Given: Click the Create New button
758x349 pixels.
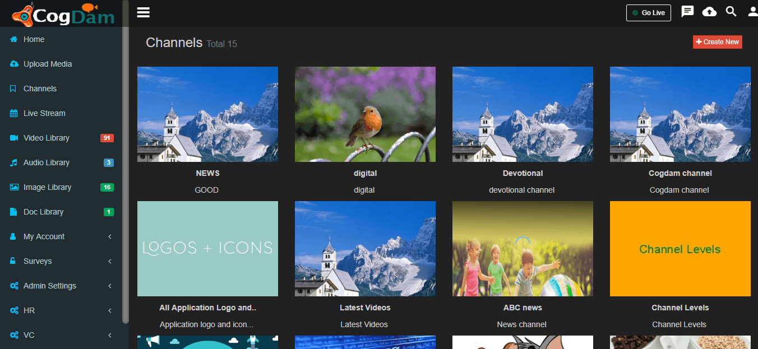Looking at the screenshot, I should pyautogui.click(x=717, y=42).
